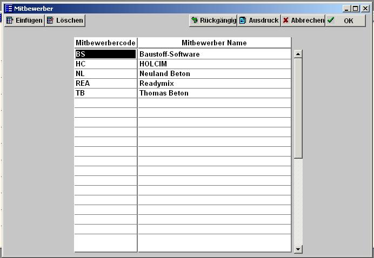
Task: Click the REA competitor code
Action: (x=105, y=83)
